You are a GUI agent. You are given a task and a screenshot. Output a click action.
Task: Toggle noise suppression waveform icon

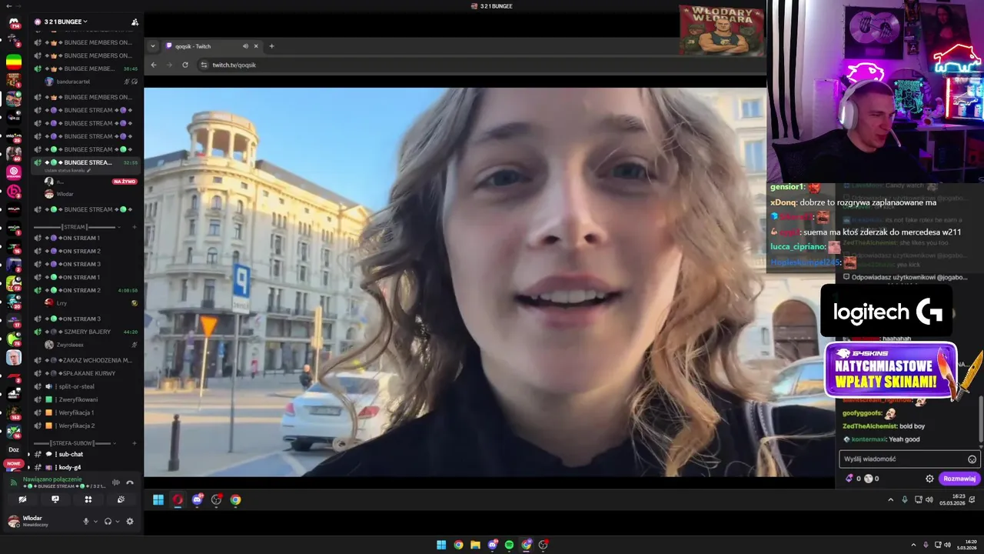coord(116,482)
